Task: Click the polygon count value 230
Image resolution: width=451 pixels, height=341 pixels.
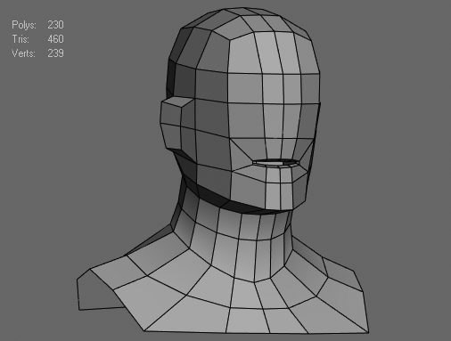Action: 55,25
